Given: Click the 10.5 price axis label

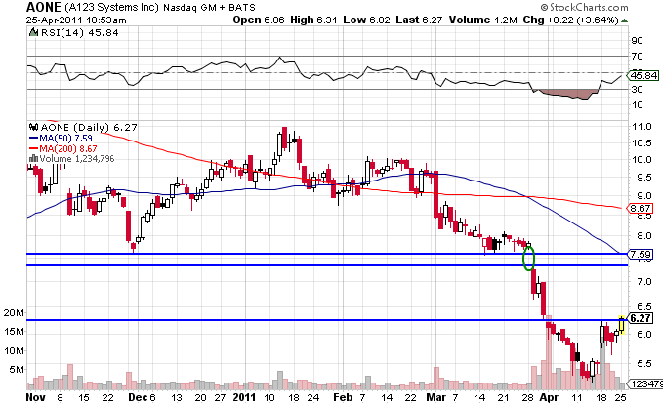Looking at the screenshot, I should coord(642,142).
